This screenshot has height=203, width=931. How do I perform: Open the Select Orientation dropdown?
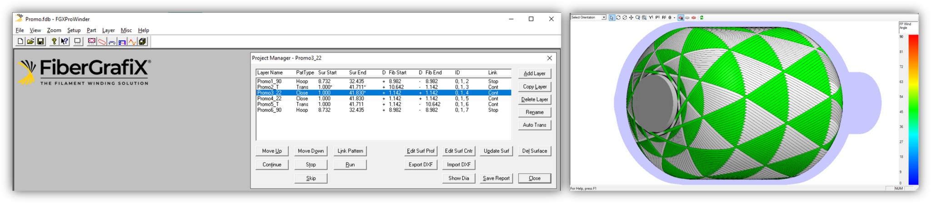(x=589, y=17)
